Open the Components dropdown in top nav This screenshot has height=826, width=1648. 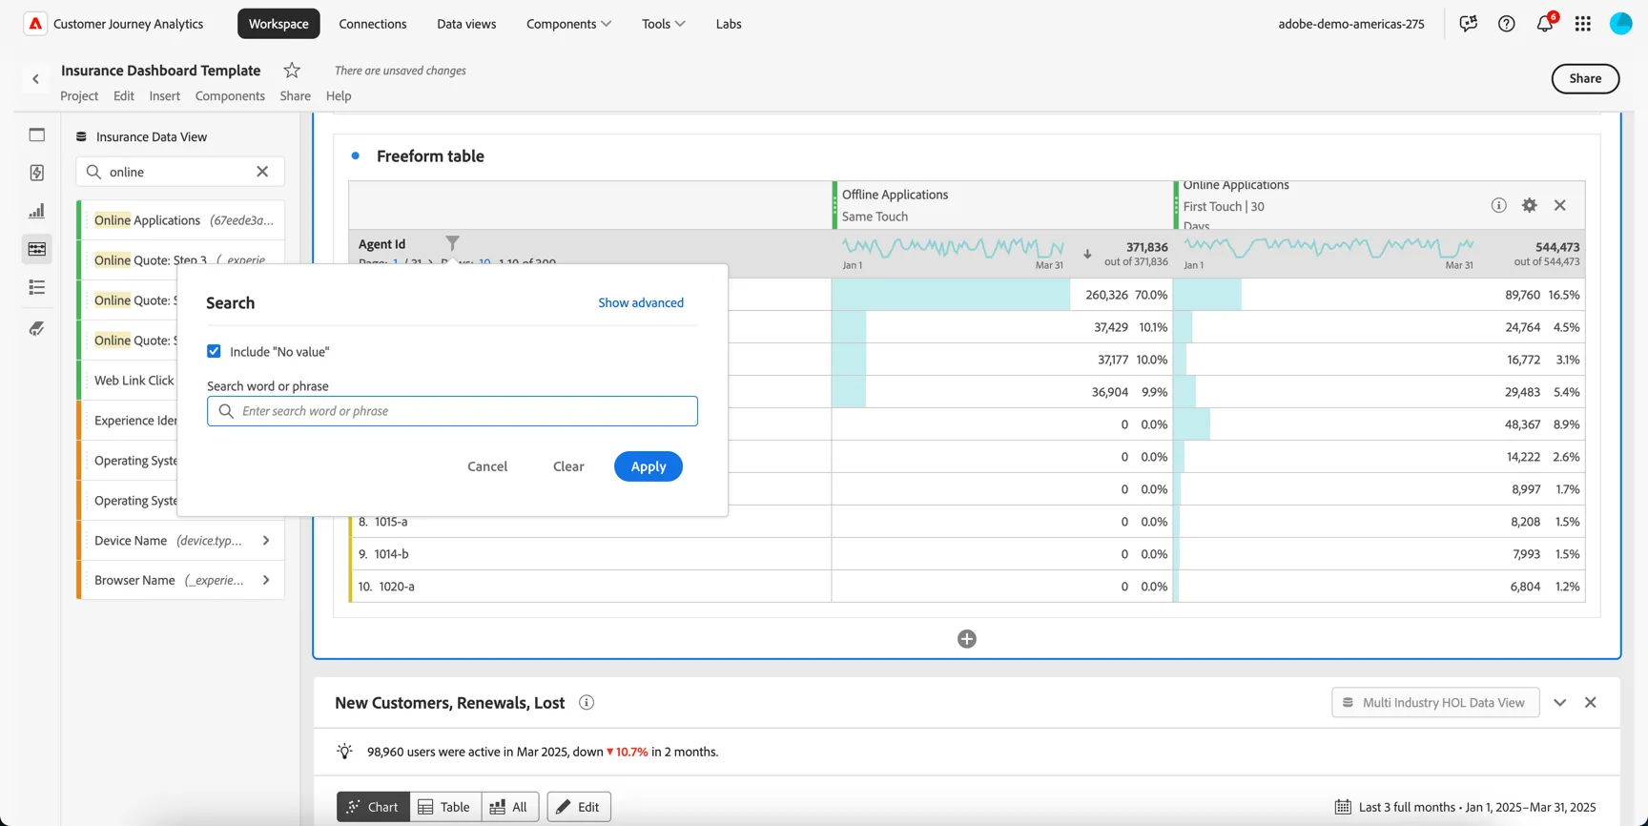point(569,24)
